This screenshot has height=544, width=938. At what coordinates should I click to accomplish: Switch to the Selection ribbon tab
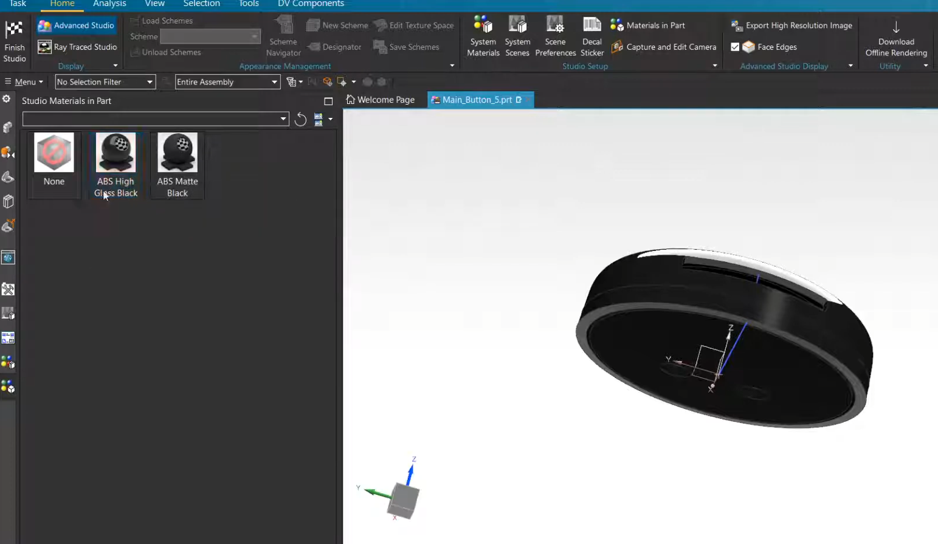click(201, 4)
